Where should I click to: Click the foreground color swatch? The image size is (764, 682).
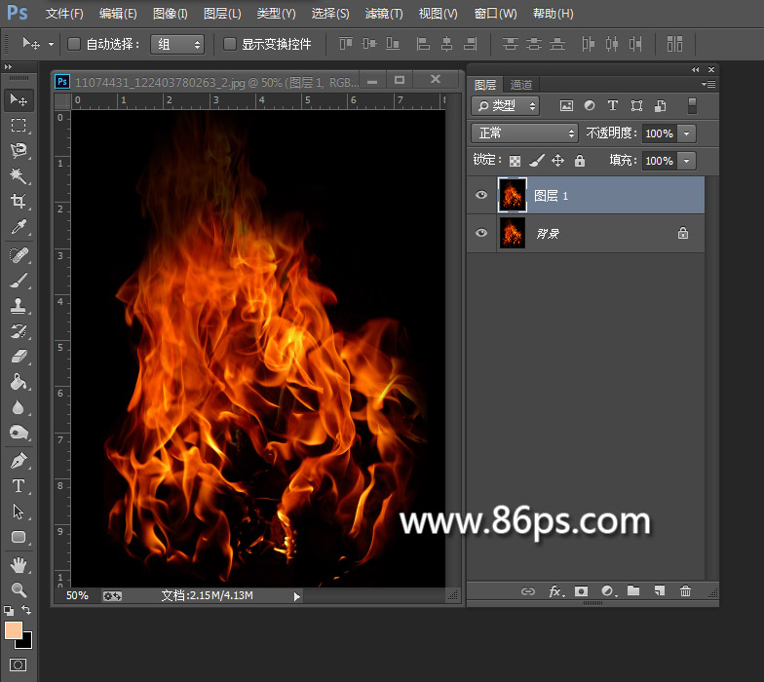point(13,629)
